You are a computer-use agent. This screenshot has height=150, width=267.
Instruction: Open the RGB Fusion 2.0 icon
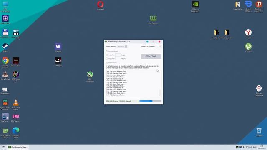(x=16, y=77)
